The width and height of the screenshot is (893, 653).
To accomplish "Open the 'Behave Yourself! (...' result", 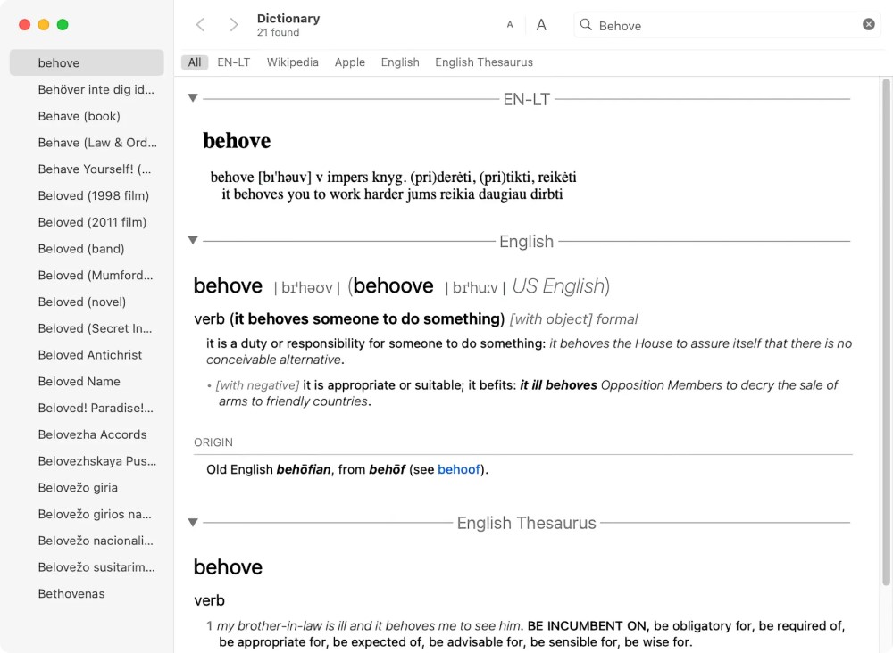I will (87, 169).
